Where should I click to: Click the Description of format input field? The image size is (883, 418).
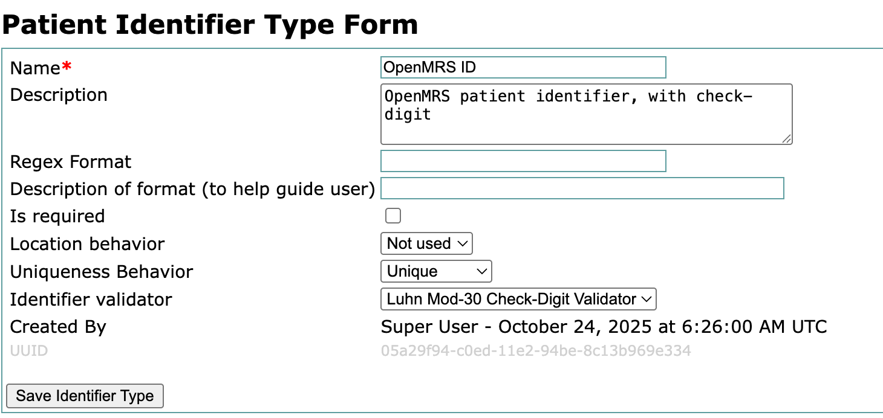coord(582,188)
